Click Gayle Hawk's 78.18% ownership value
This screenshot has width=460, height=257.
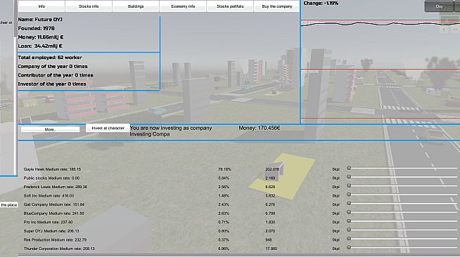pos(224,169)
